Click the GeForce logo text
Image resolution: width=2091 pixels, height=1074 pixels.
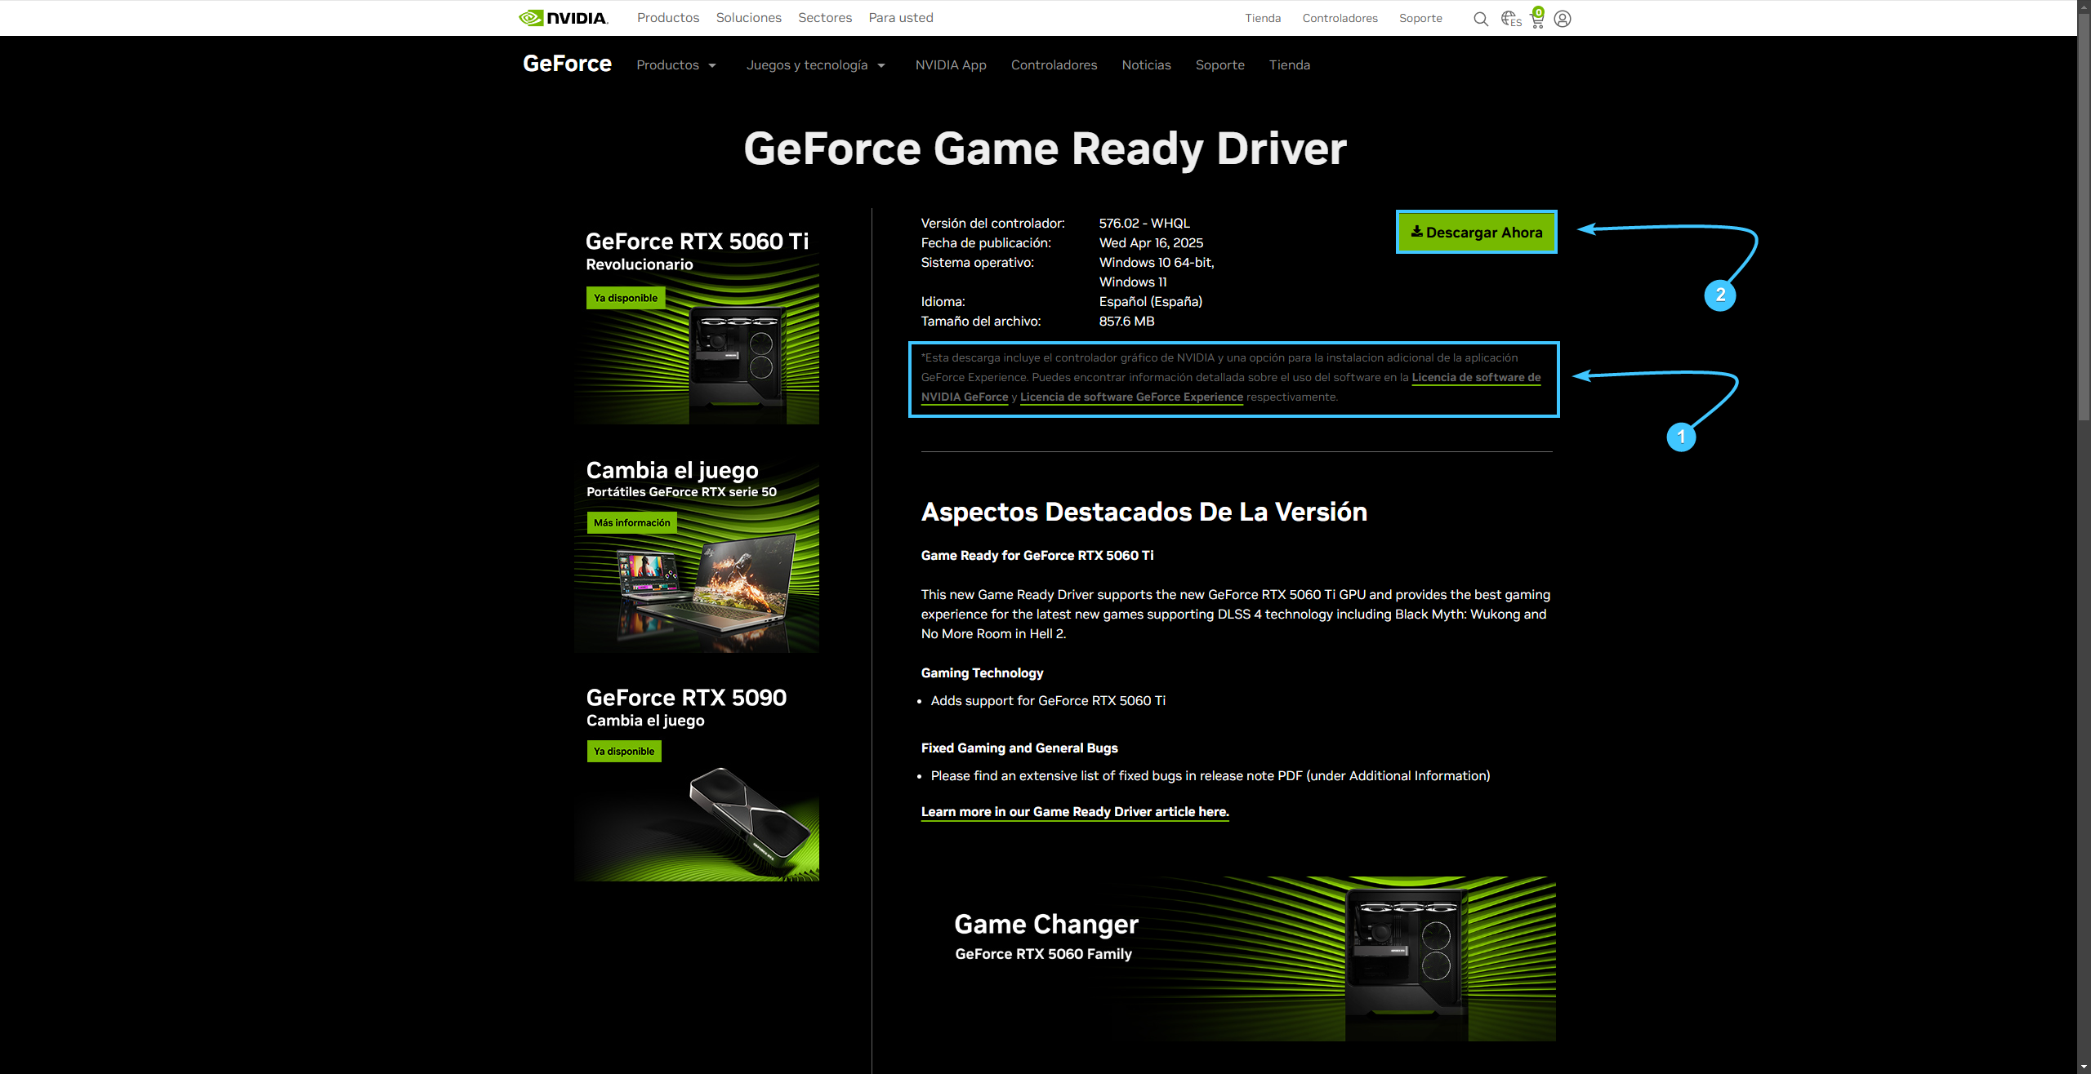[567, 64]
